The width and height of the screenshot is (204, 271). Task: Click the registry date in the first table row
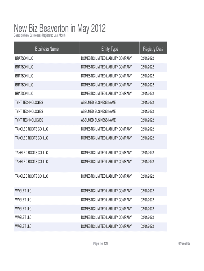coord(147,58)
